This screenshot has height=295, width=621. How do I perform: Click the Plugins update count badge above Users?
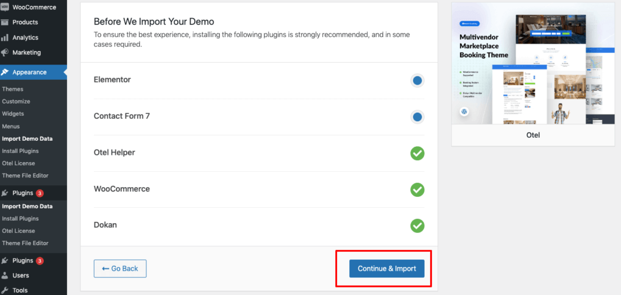pyautogui.click(x=40, y=261)
